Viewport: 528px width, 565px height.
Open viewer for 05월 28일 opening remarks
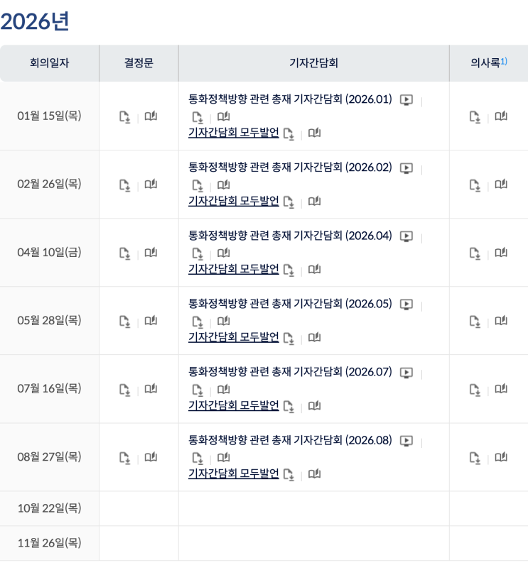[315, 338]
